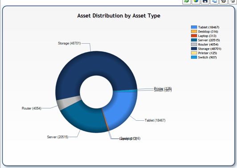Click the Switch legend color swatch
The image size is (237, 168).
194,57
